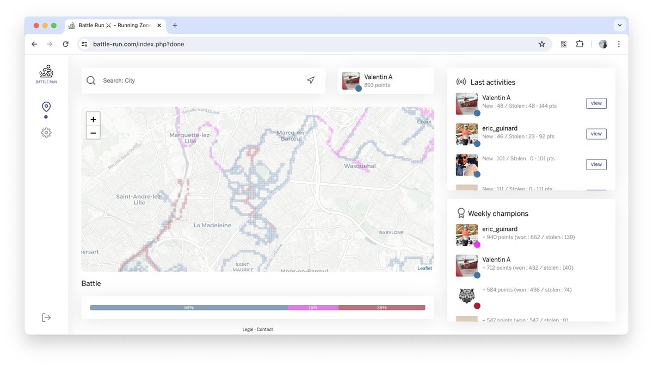653x367 pixels.
Task: Click the Weekly champions award icon
Action: (461, 213)
